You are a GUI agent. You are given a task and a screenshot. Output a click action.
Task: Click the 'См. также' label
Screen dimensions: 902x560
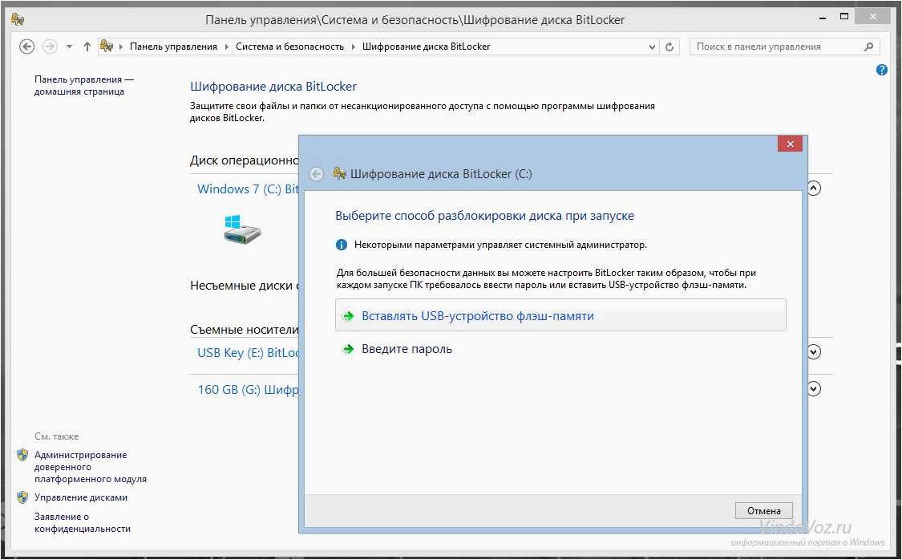(x=56, y=436)
